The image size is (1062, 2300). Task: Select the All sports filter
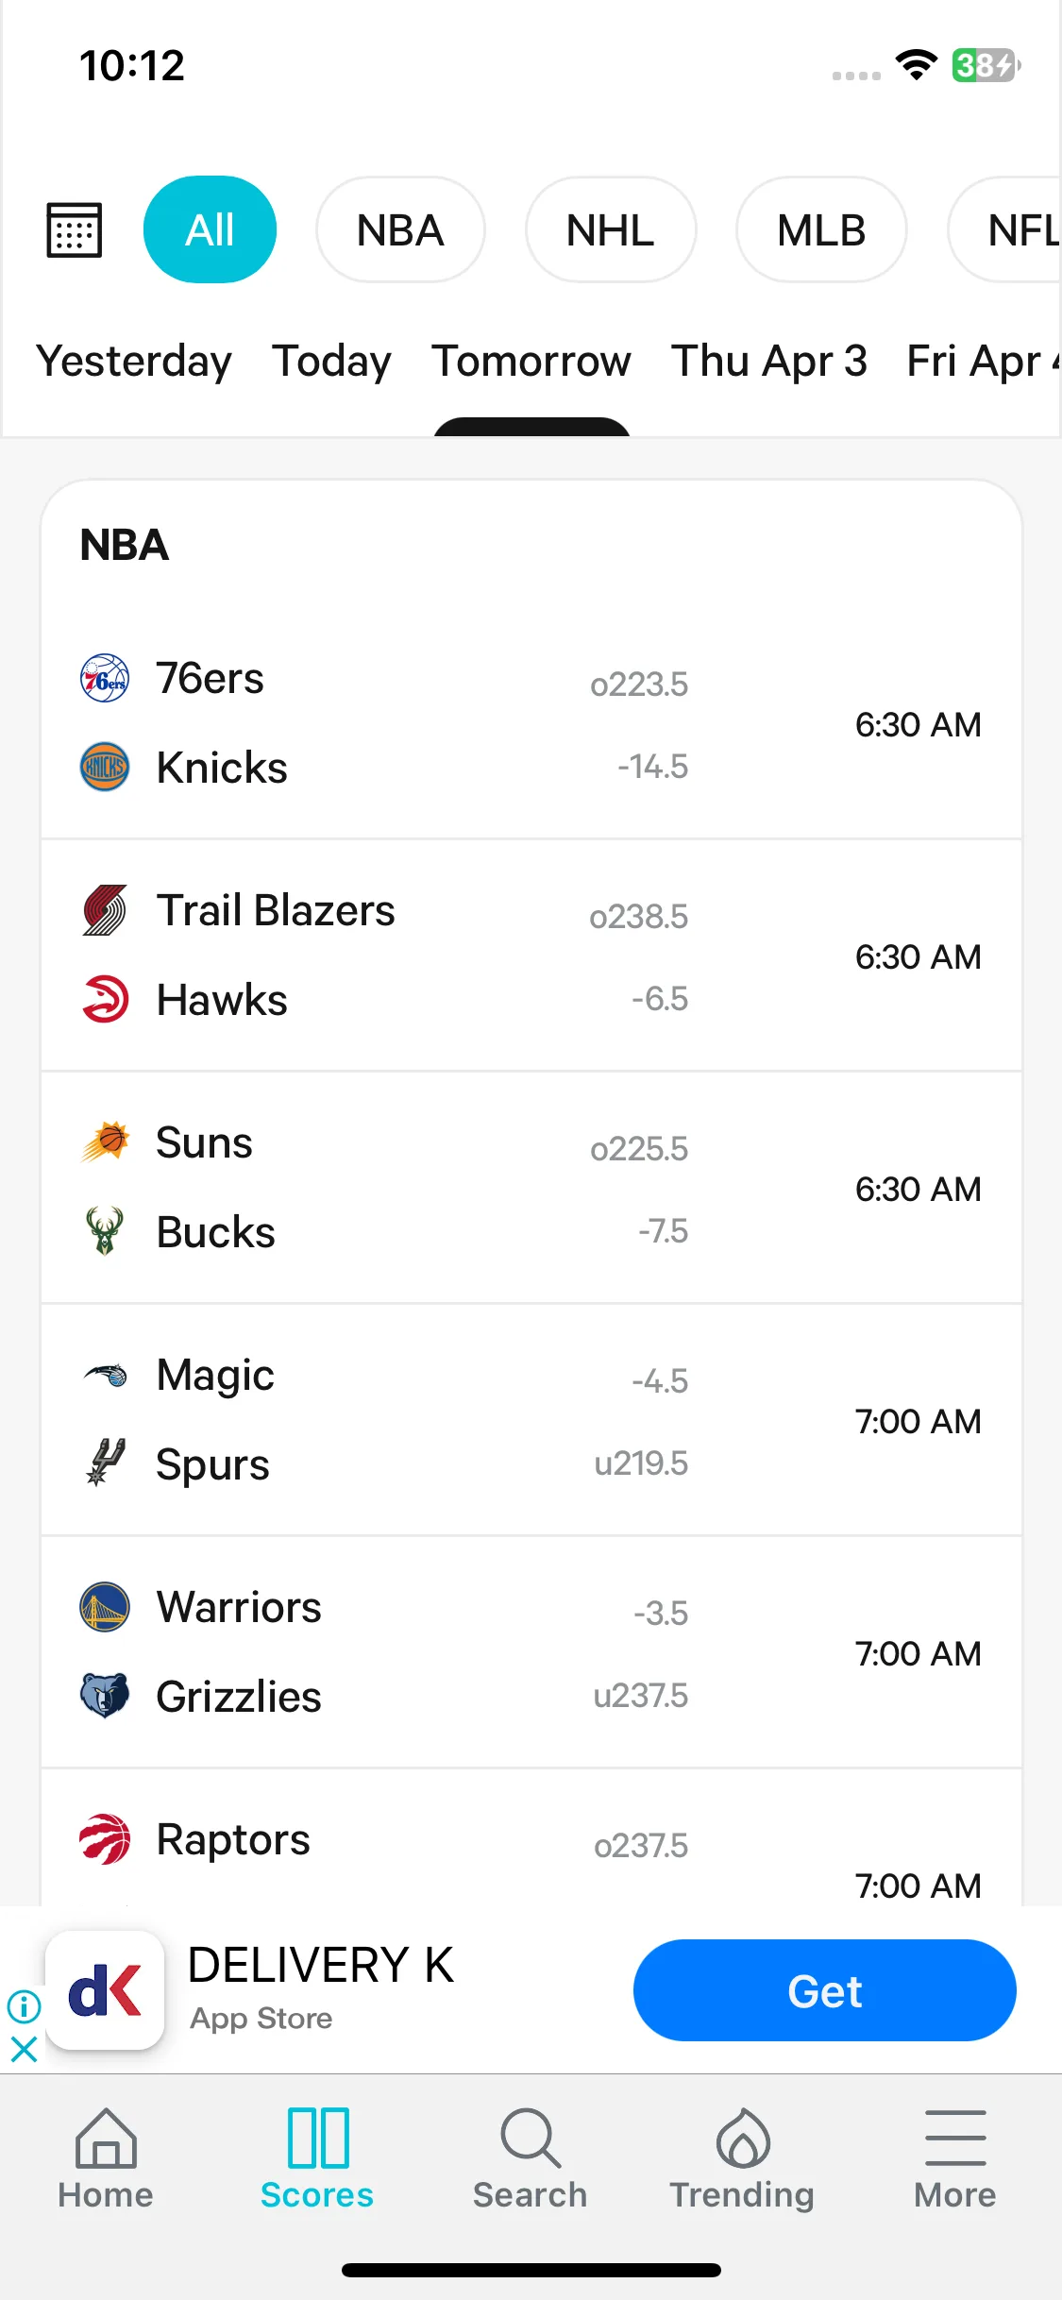tap(210, 229)
